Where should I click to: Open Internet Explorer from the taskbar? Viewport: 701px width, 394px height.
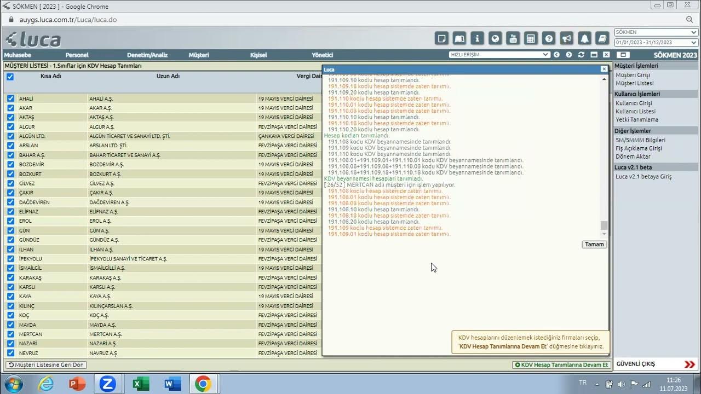[46, 384]
